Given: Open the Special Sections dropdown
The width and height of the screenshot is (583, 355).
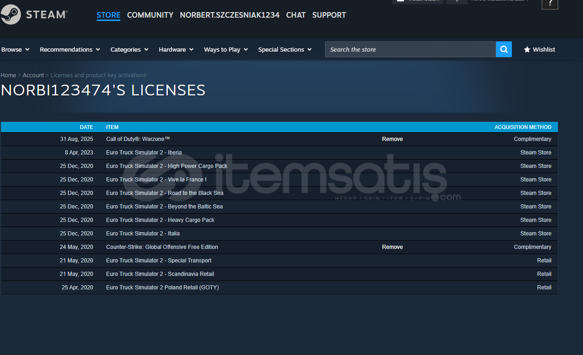Looking at the screenshot, I should tap(285, 49).
